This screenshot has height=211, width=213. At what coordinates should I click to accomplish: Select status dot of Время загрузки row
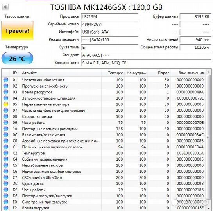coord(6,208)
